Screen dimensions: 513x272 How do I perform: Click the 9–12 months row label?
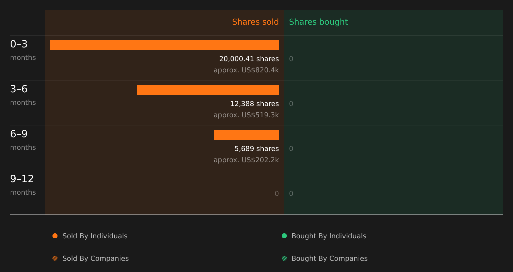[23, 185]
